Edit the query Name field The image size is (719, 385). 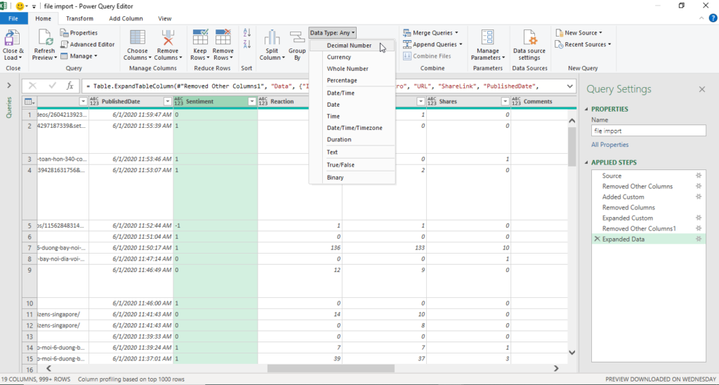648,131
